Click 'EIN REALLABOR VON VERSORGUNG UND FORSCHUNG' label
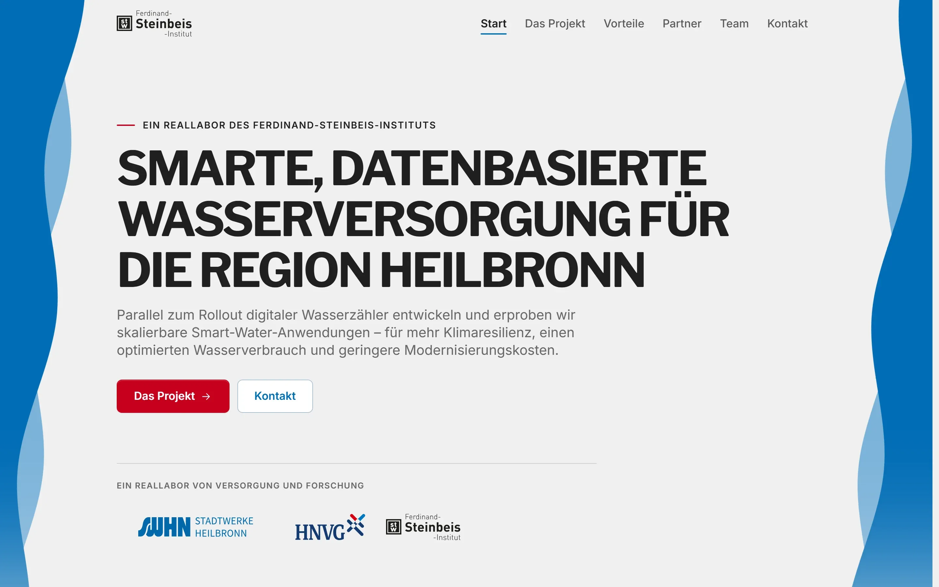The image size is (939, 587). [240, 485]
